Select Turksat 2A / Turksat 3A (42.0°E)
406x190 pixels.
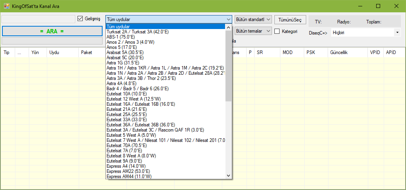(138, 31)
